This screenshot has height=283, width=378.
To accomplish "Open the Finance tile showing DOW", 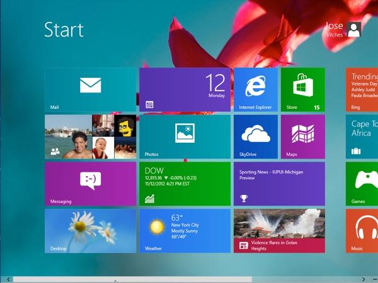I will pyautogui.click(x=185, y=184).
